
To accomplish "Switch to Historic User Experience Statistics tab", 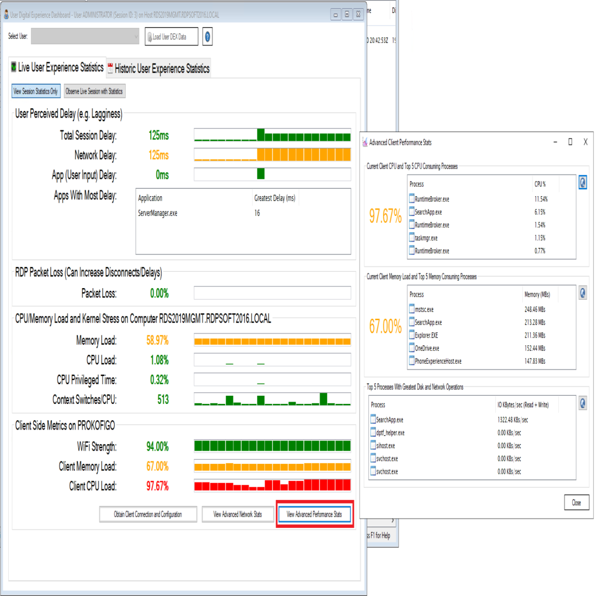I will [x=158, y=69].
